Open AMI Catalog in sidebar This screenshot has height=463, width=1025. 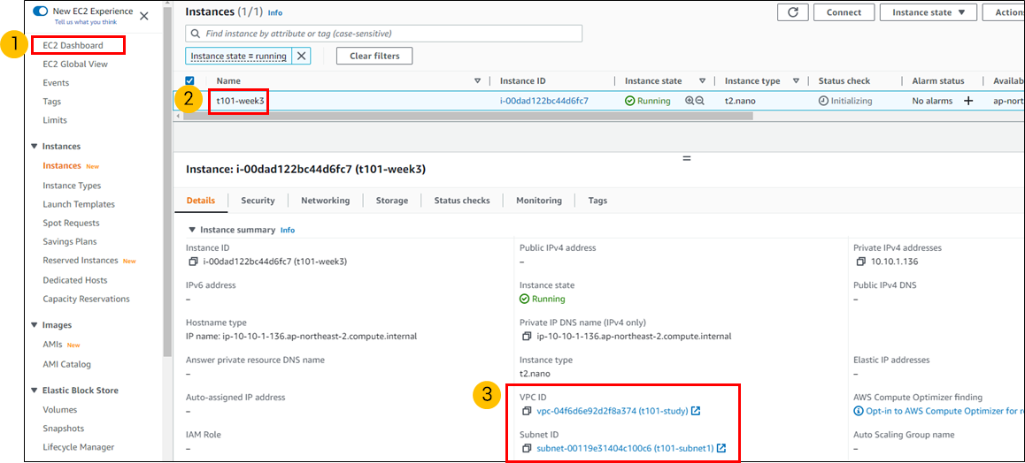coord(66,365)
